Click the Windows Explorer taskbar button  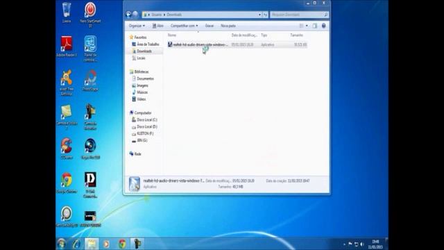click(92, 244)
